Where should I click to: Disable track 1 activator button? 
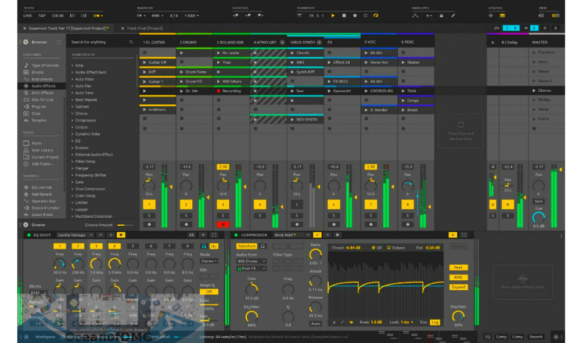point(149,205)
